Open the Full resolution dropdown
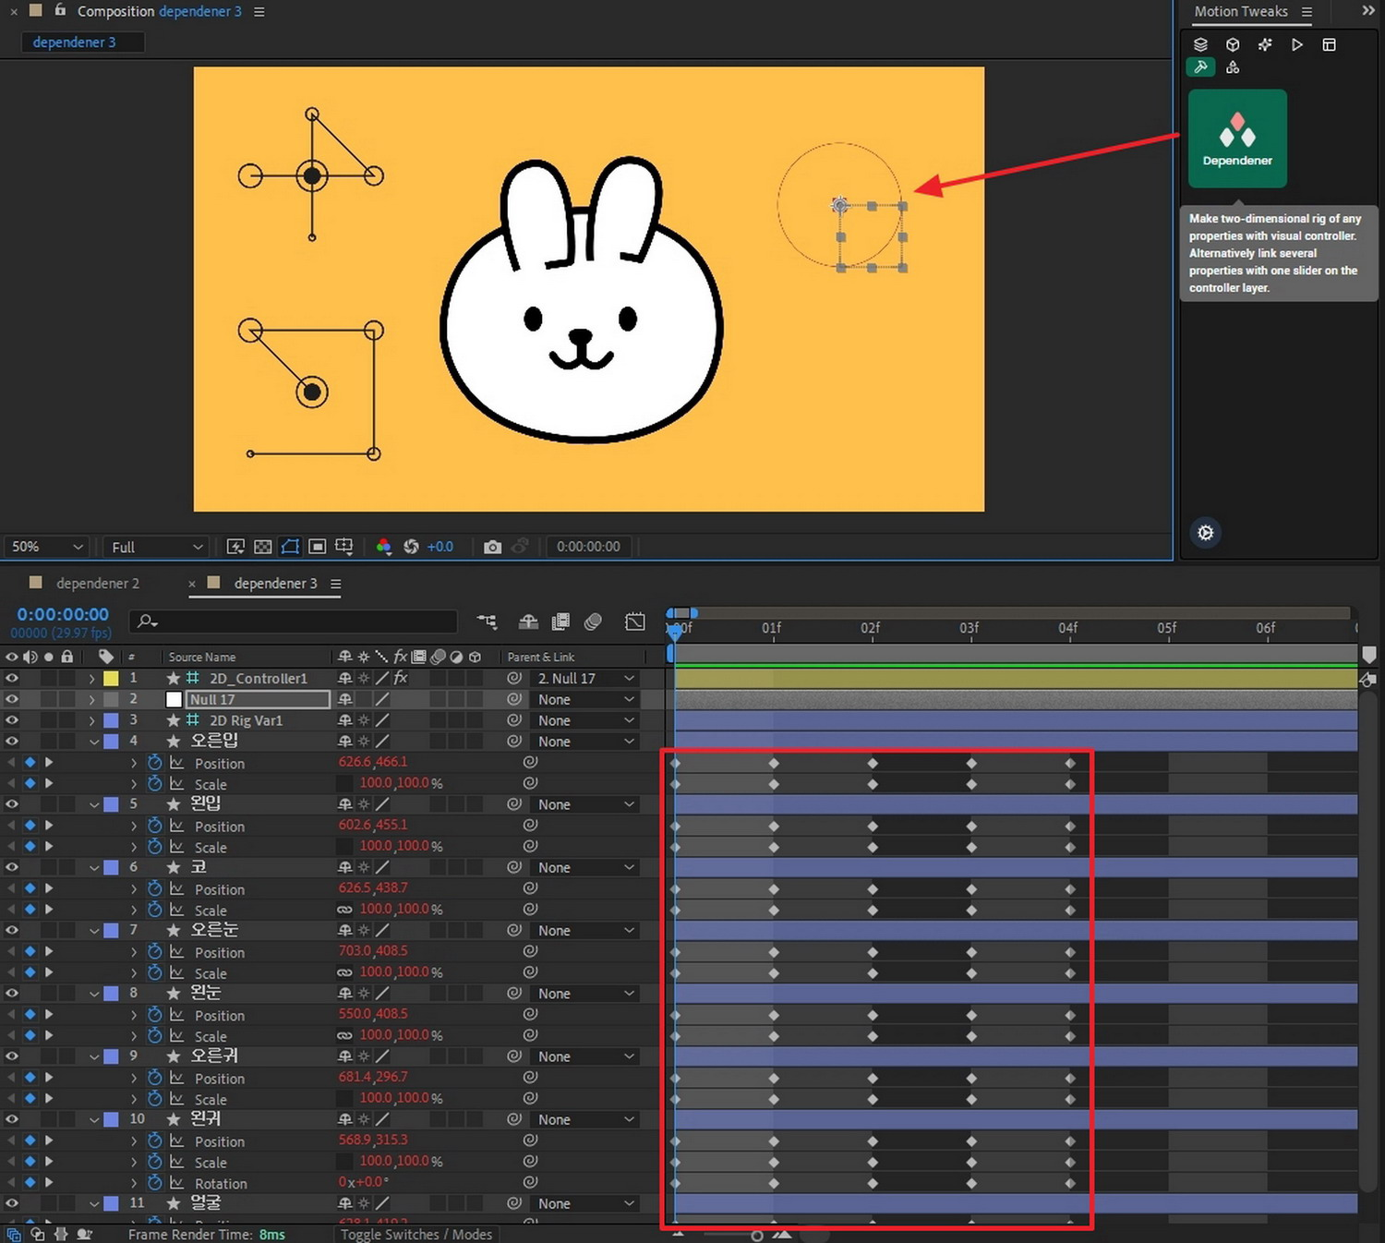 155,547
